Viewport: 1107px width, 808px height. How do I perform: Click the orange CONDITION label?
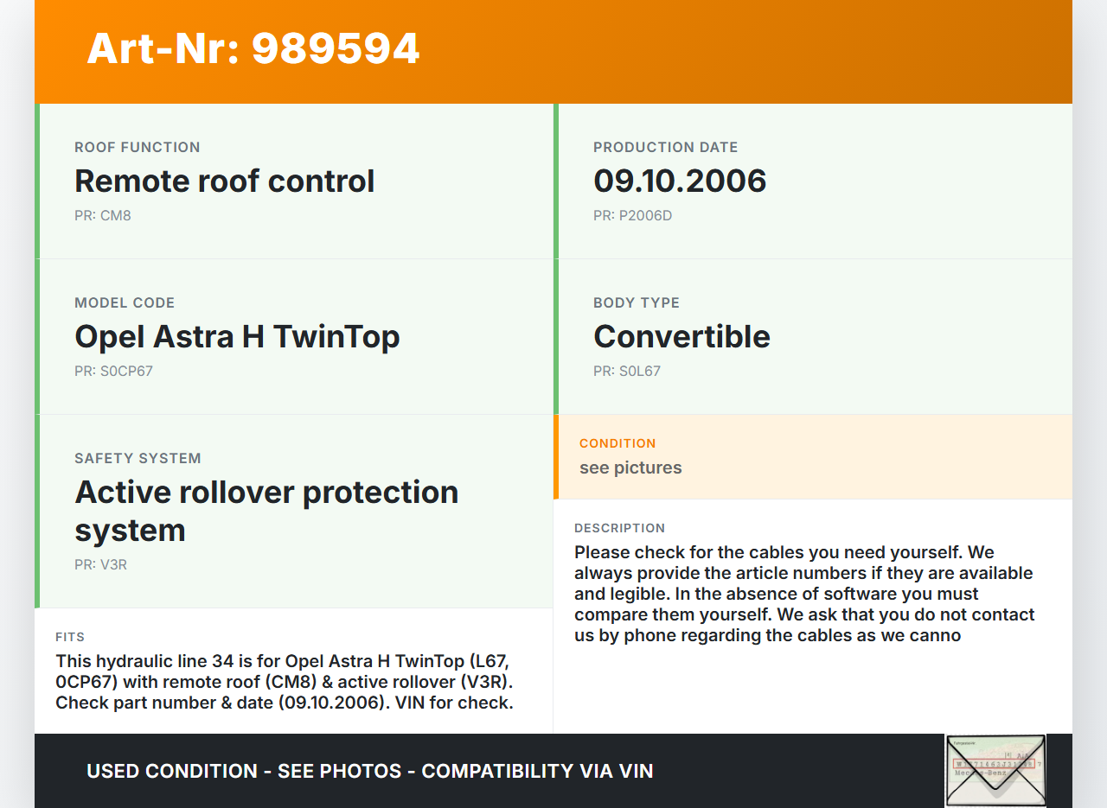(x=617, y=443)
